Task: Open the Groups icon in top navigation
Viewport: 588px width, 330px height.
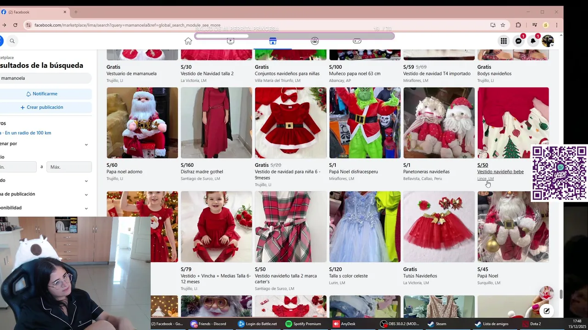Action: click(x=315, y=41)
